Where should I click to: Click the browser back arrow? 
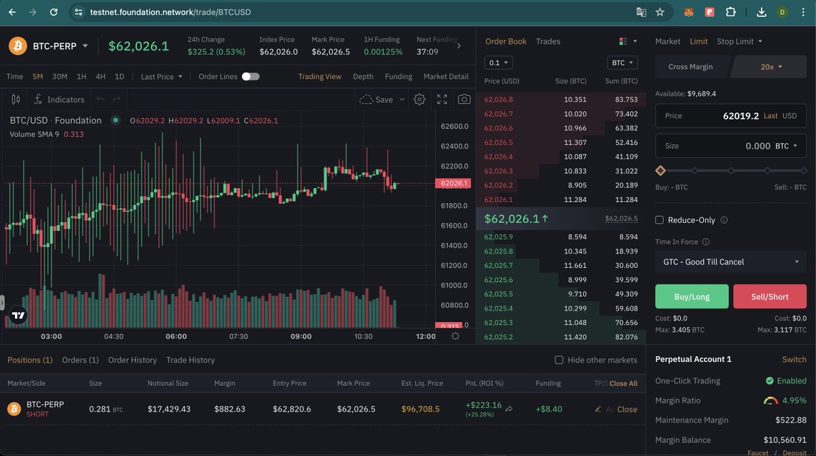pyautogui.click(x=12, y=12)
